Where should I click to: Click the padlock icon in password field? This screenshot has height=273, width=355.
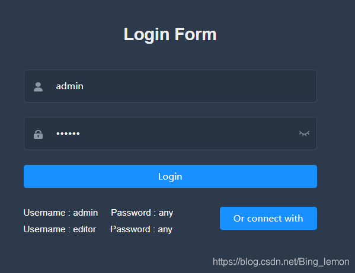point(38,134)
